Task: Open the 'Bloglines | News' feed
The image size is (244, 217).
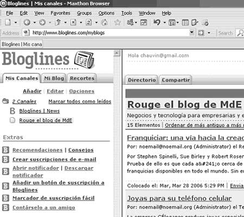Action: 40,111
